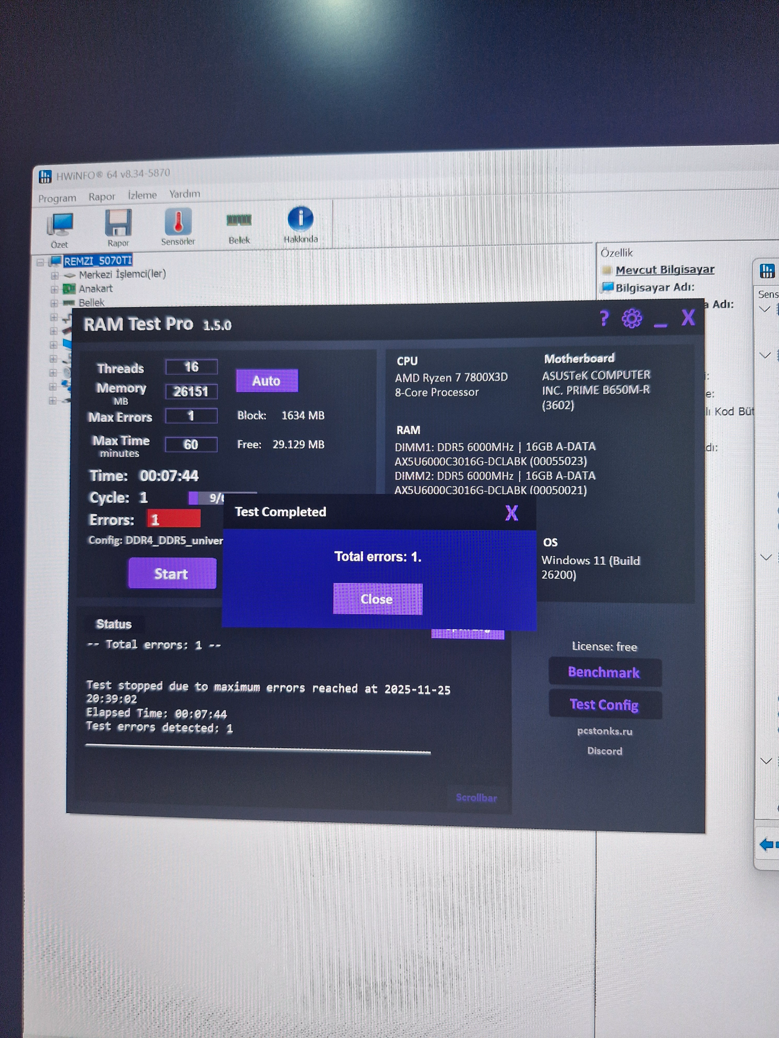Open the Hakkında info icon in HWiNFO

[x=301, y=225]
